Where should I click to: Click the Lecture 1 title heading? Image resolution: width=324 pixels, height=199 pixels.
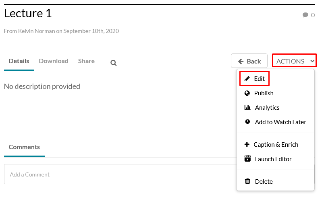28,13
